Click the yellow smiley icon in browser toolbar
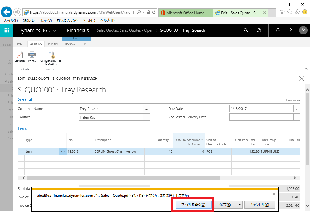 click(x=305, y=12)
